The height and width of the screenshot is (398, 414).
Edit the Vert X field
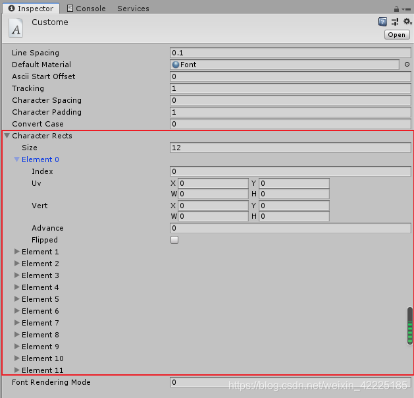pos(213,206)
